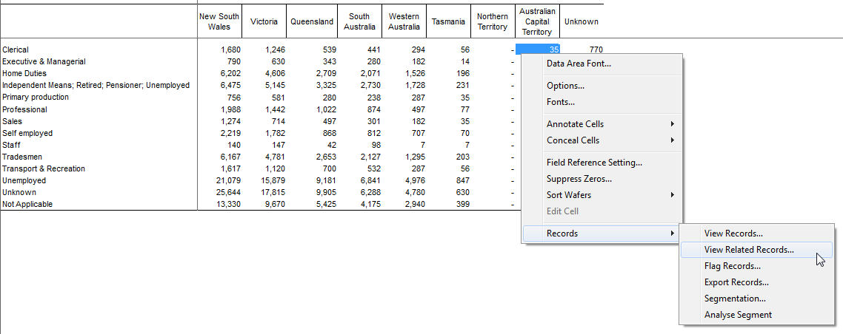The height and width of the screenshot is (334, 843).
Task: Select highlighted Clerical cell for Australian Capital Territory
Action: 537,50
